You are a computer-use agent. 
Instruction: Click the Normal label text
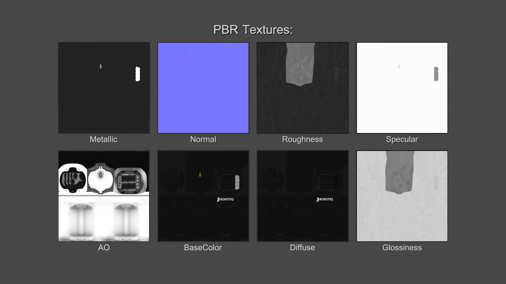pyautogui.click(x=203, y=139)
